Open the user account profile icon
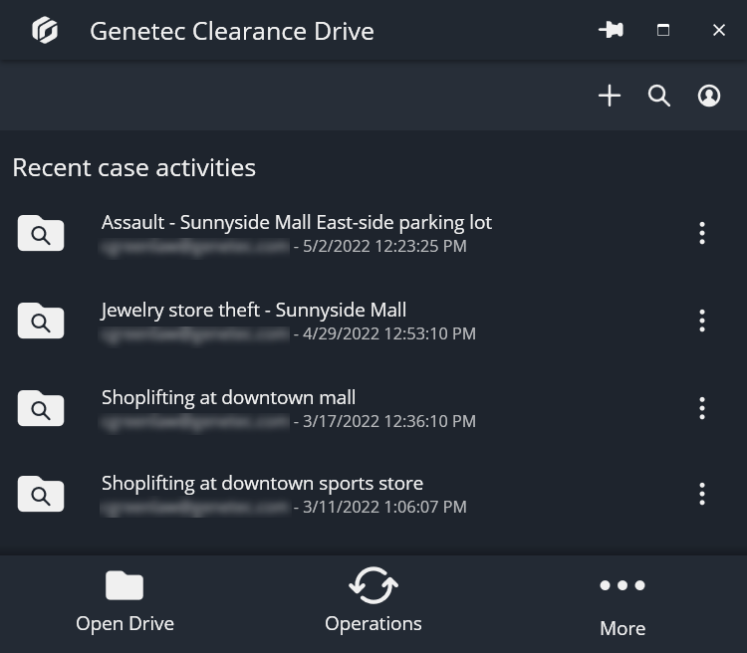747x653 pixels. (x=709, y=96)
